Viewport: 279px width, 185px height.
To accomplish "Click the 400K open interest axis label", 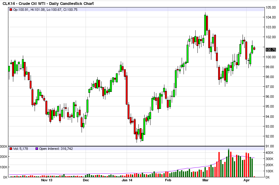I will [269, 153].
